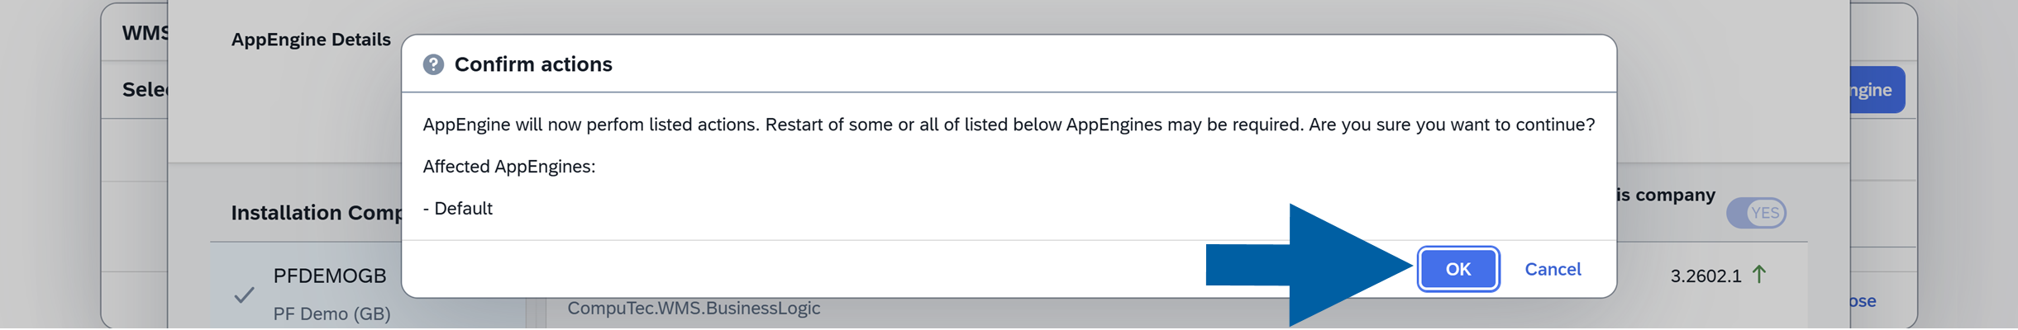The image size is (2018, 330).
Task: Click the partially visible Close link
Action: pos(1863,301)
